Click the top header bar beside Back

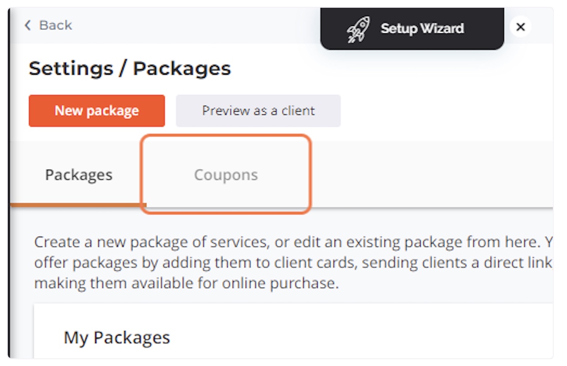196,26
